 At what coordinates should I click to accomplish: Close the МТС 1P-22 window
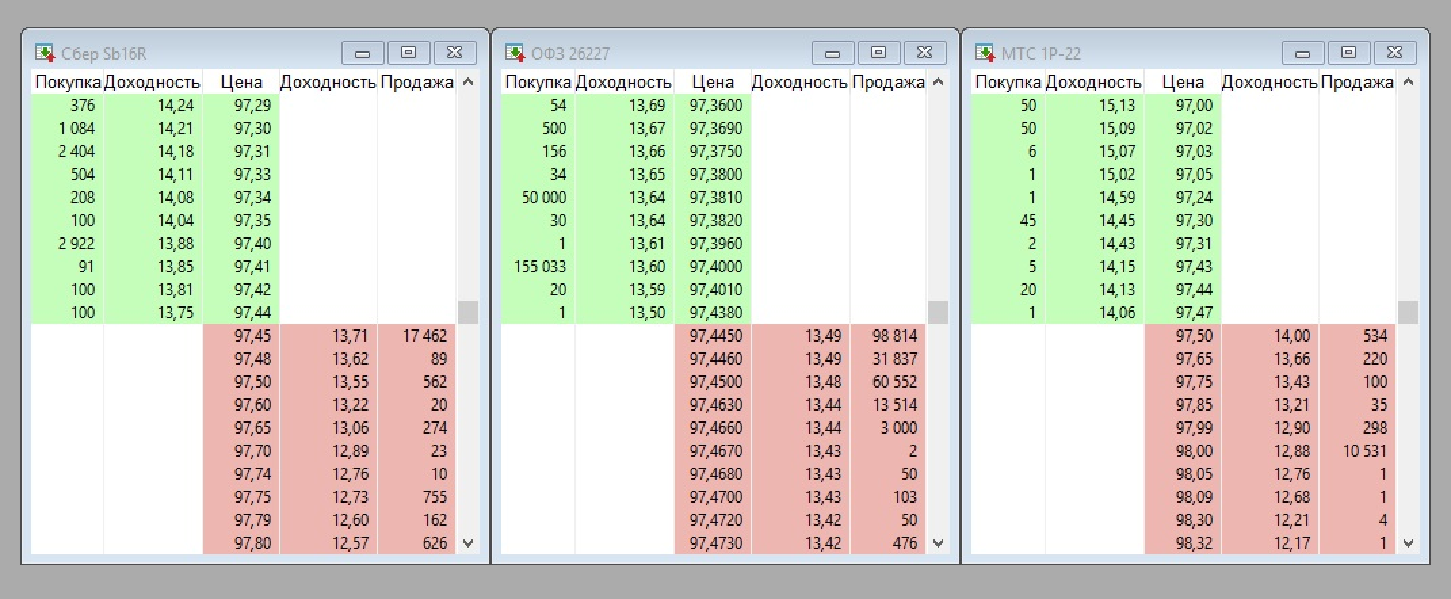point(1395,53)
